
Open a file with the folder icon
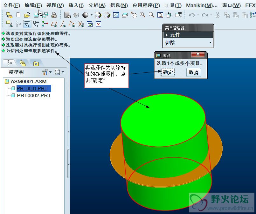tap(27, 15)
